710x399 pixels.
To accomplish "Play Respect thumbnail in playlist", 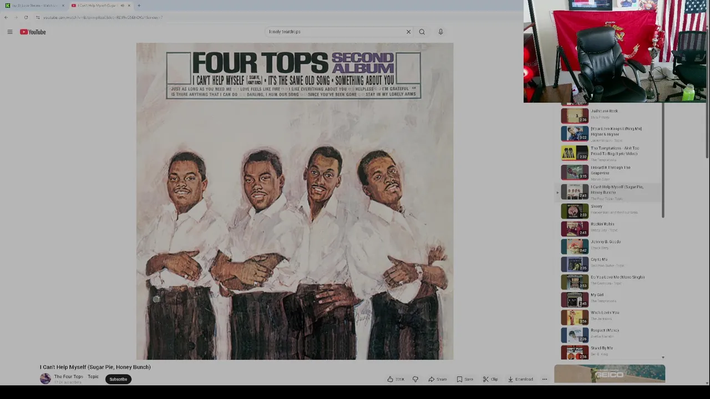I will (x=575, y=335).
